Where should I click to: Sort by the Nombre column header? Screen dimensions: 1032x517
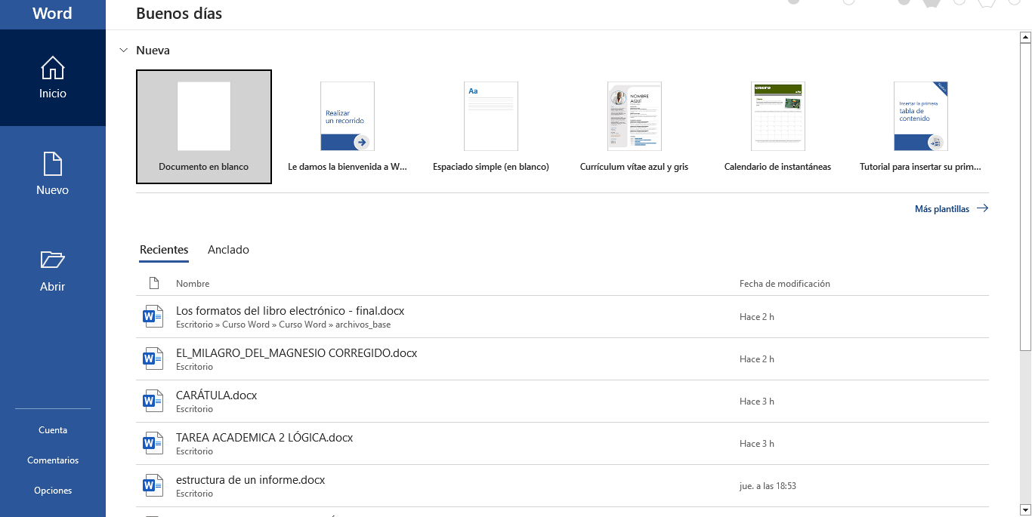193,284
